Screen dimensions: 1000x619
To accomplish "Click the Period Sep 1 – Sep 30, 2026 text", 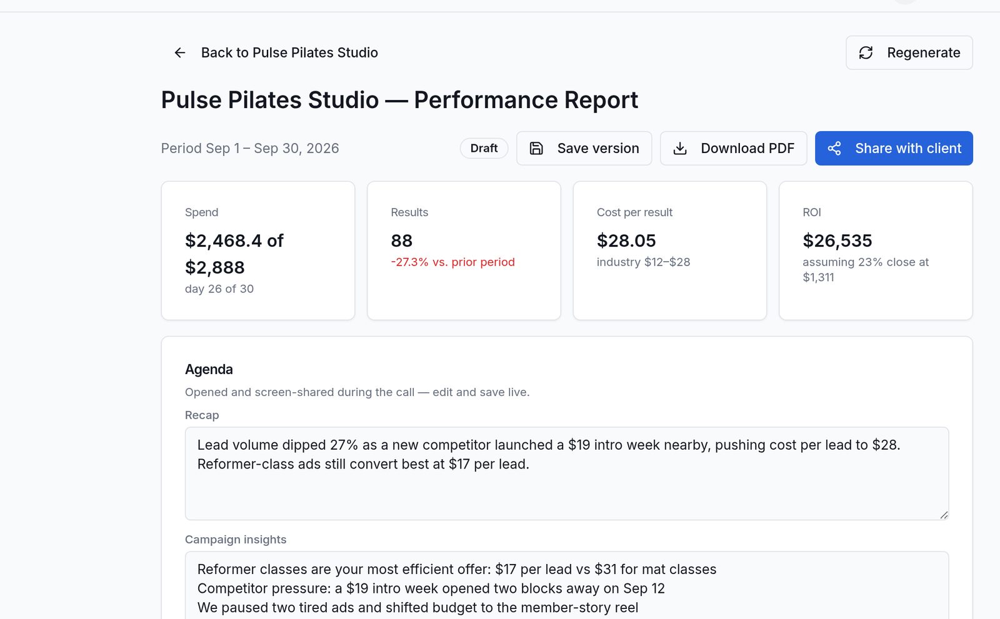I will coord(250,148).
